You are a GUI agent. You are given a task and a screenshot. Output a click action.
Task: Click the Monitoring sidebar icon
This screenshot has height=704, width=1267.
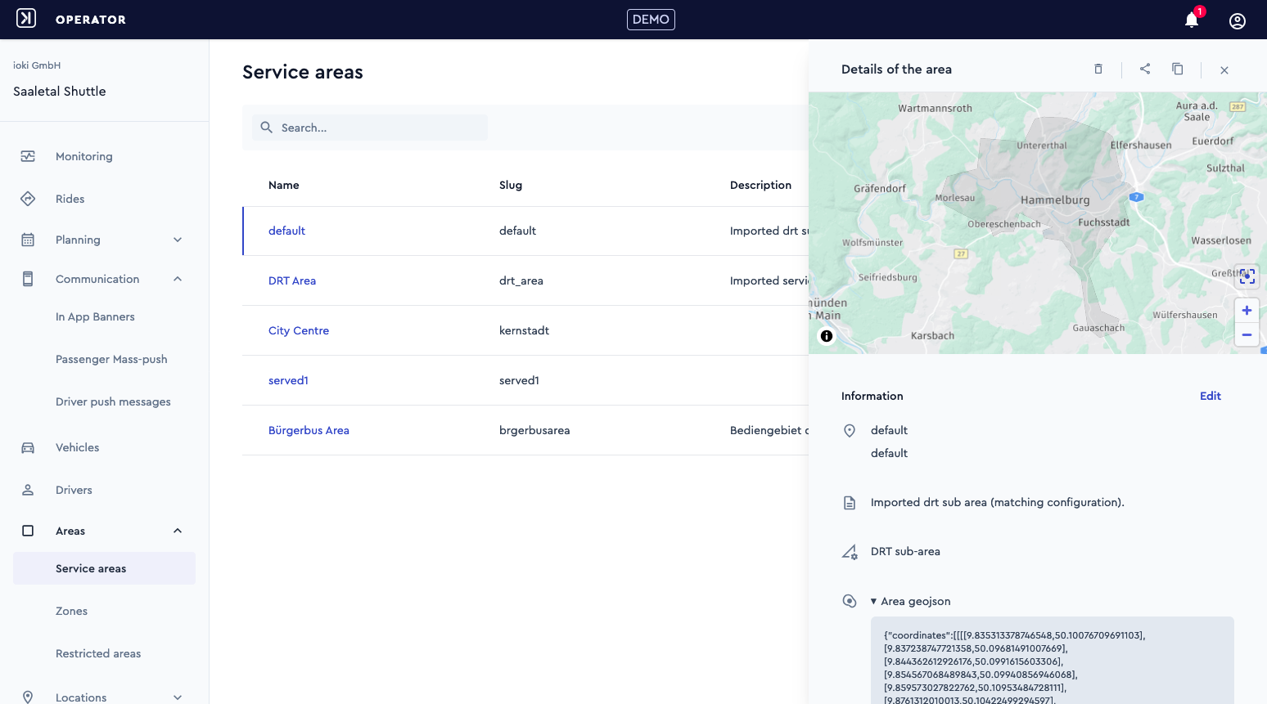28,156
